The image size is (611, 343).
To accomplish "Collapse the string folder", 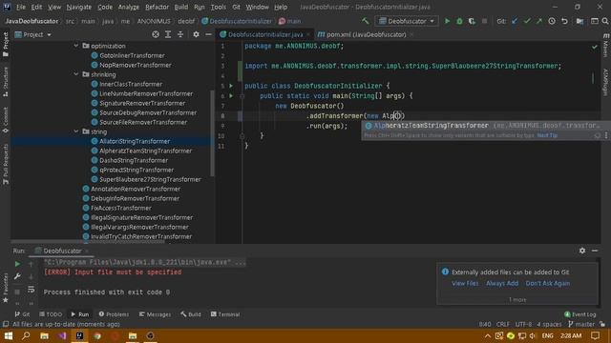I will [x=76, y=131].
